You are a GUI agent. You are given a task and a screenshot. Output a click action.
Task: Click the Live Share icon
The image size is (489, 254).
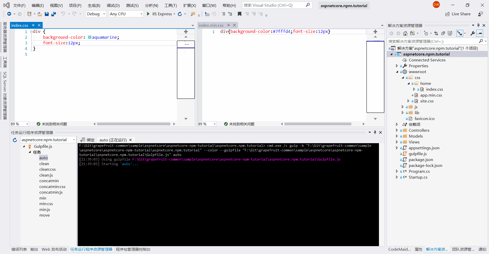point(447,14)
